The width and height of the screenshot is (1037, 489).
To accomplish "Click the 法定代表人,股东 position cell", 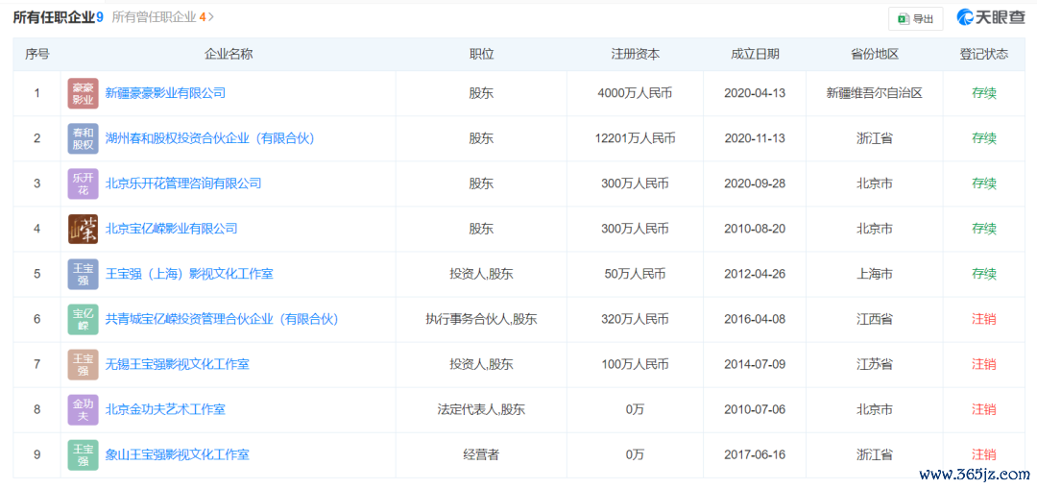I will pos(481,409).
